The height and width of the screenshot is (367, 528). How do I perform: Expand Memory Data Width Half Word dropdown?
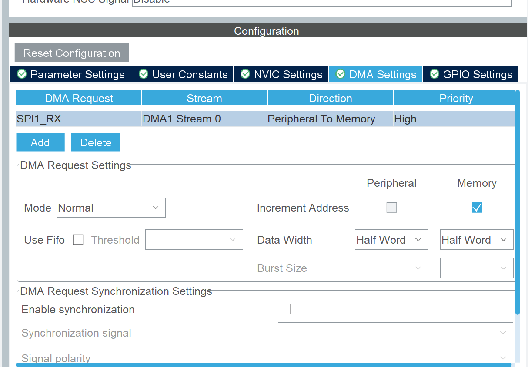tap(476, 240)
